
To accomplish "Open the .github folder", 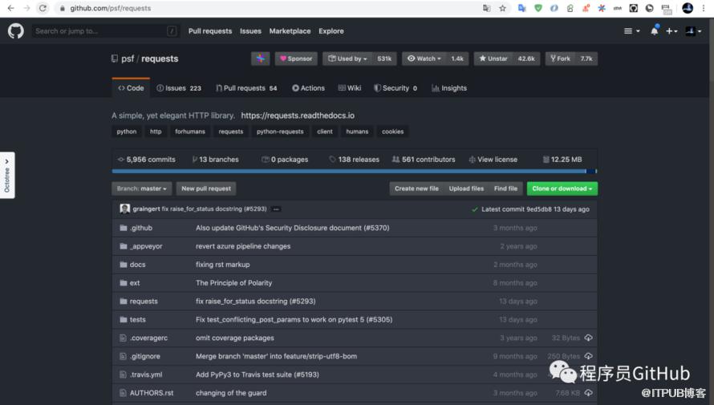I will pos(141,228).
